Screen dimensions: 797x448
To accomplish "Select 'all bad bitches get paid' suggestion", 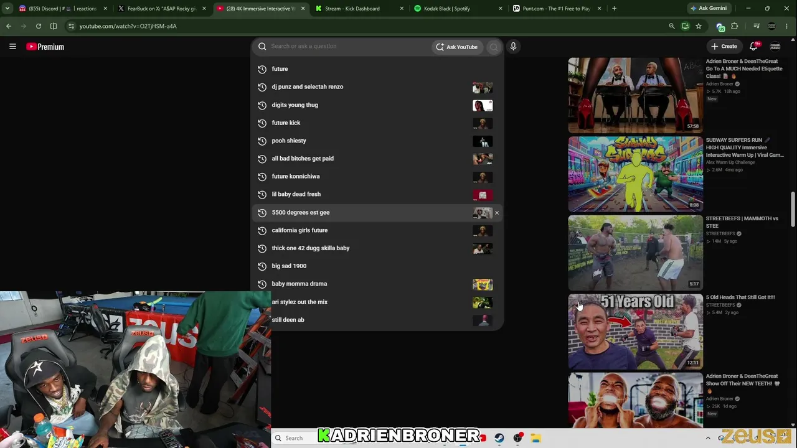I will [x=377, y=159].
